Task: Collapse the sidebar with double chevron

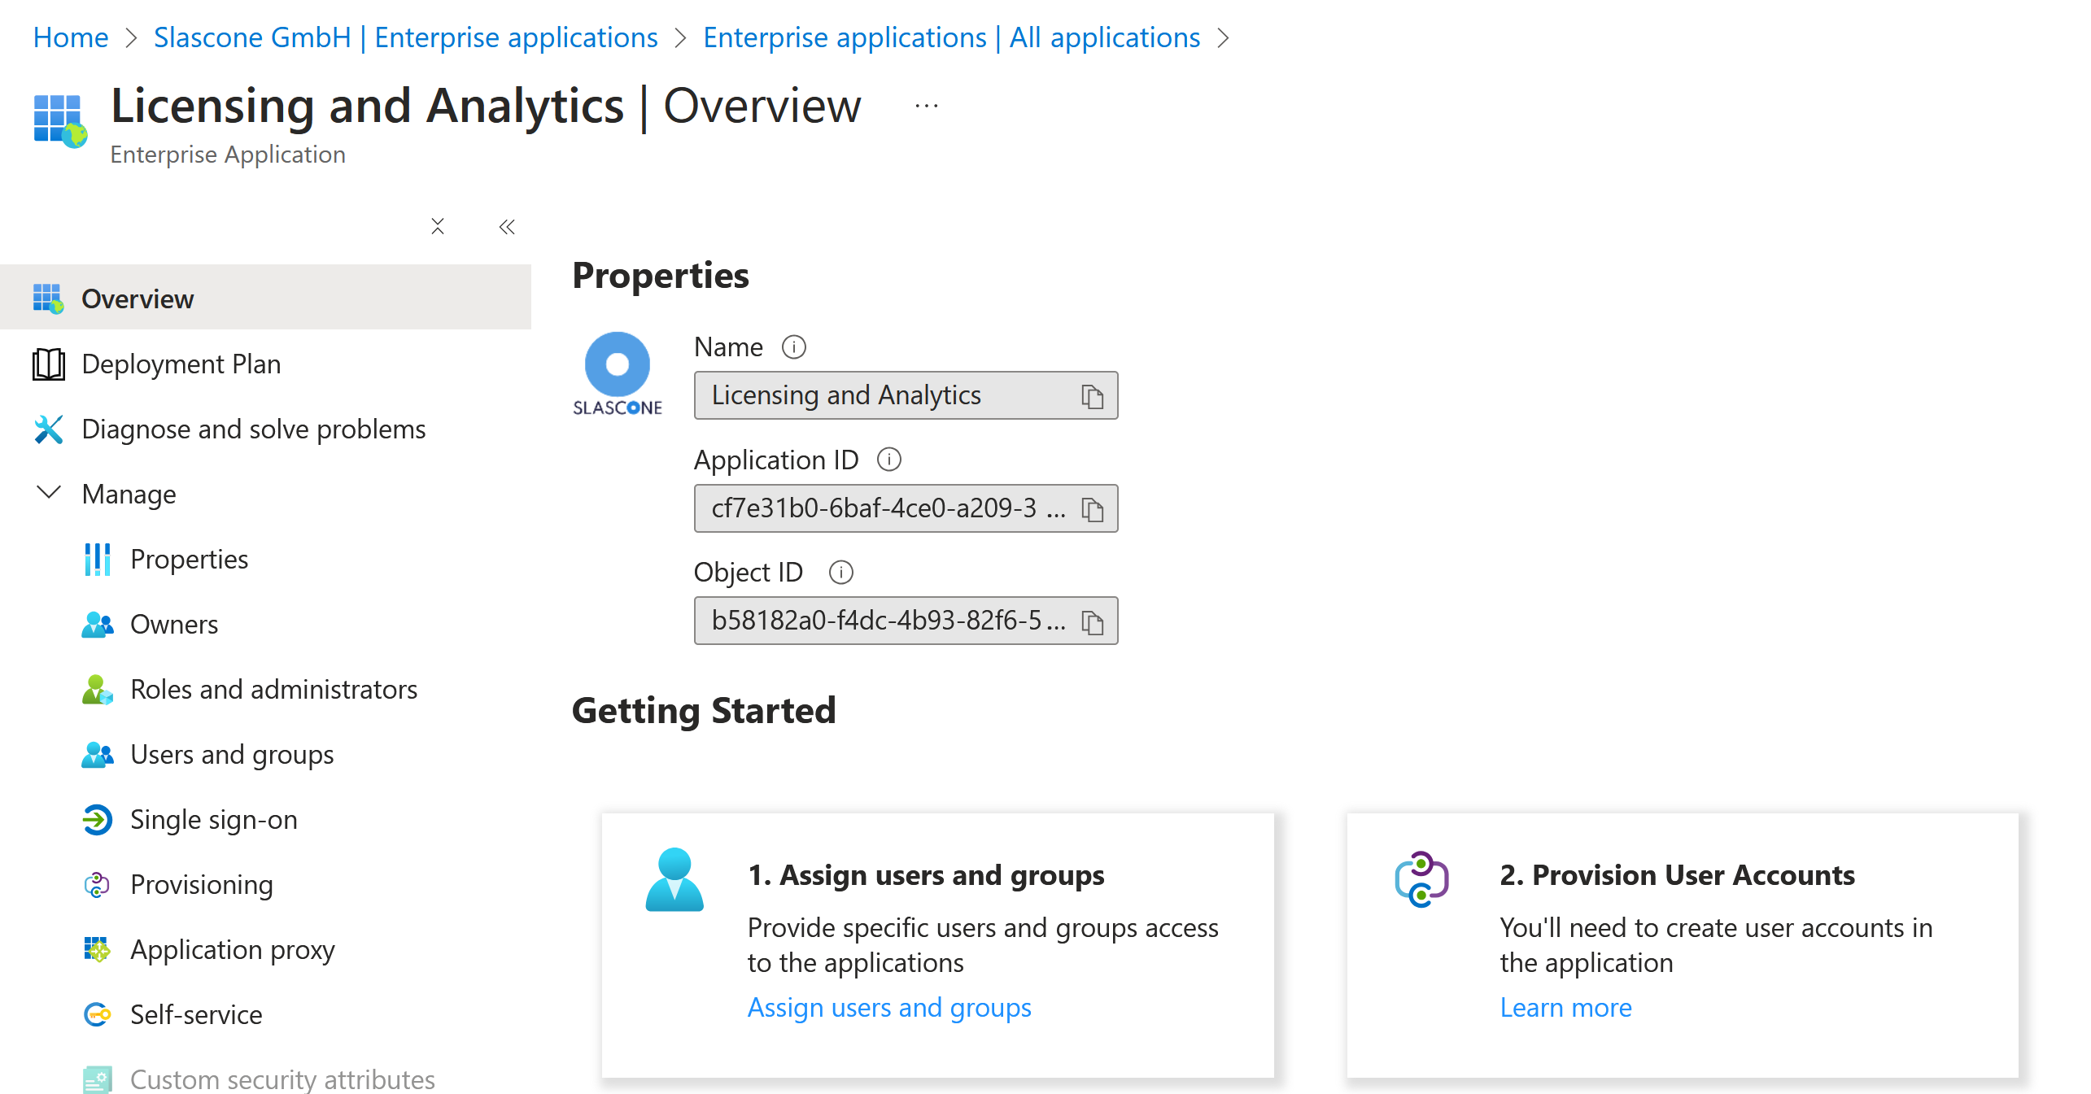Action: coord(507,227)
